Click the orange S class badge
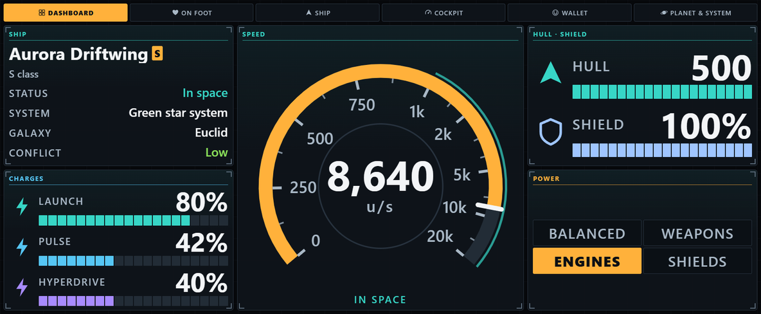761x314 pixels. [157, 53]
